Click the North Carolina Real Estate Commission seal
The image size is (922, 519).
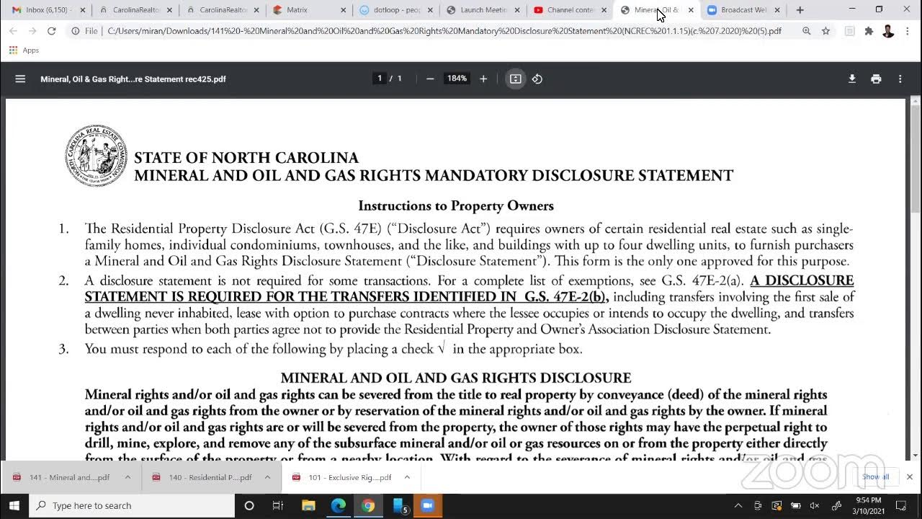point(96,156)
